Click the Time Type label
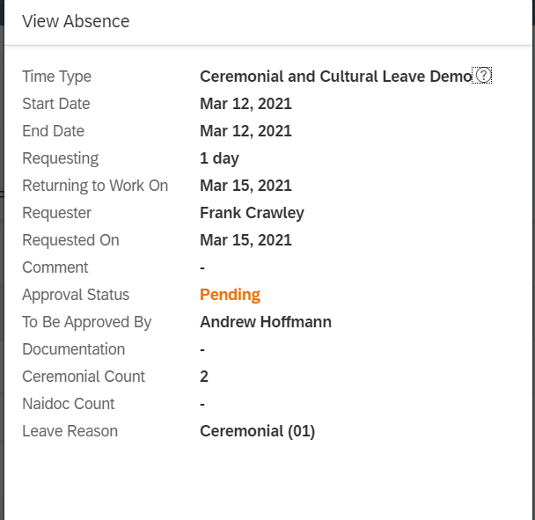The height and width of the screenshot is (520, 535). [x=56, y=77]
